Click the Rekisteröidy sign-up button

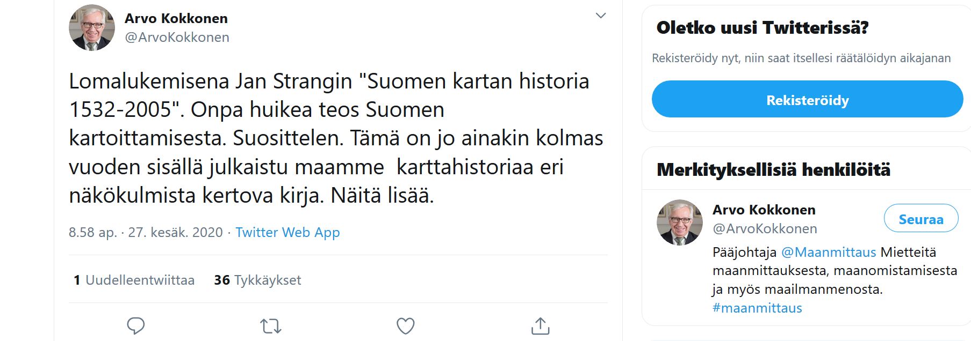tap(807, 100)
